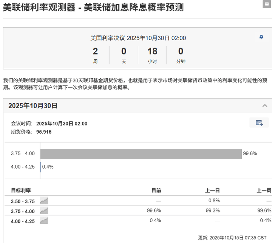
Task: Click the 4.00 - 4.25 table row label
Action: point(23,221)
